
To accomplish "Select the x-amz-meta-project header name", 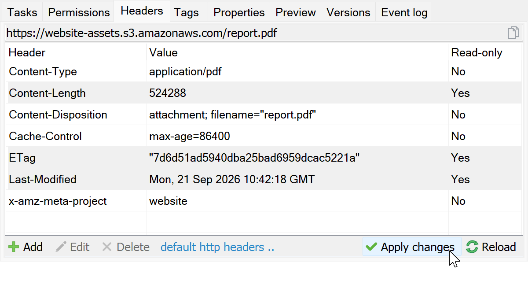I will (x=58, y=201).
